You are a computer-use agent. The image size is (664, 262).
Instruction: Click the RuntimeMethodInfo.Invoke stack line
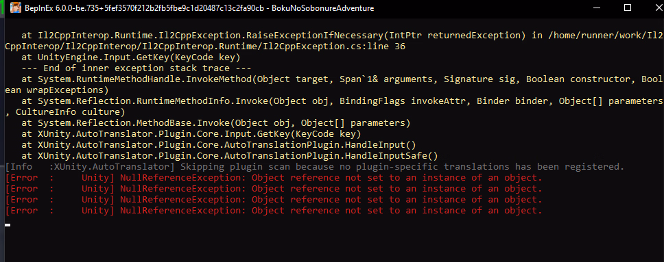(x=342, y=101)
